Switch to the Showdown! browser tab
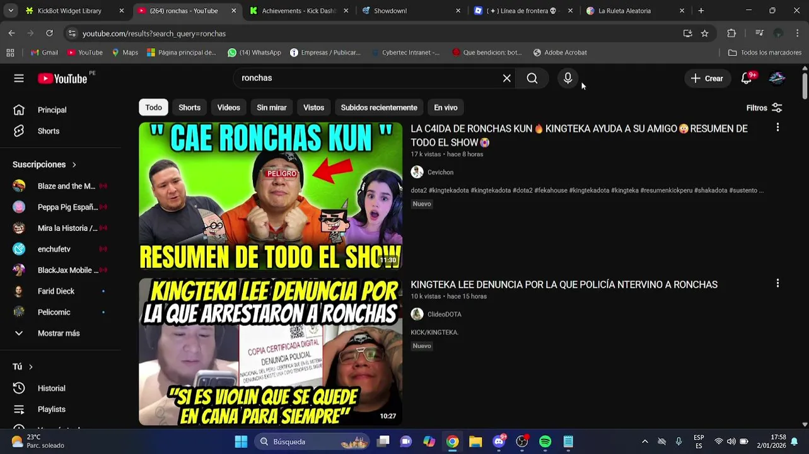The width and height of the screenshot is (809, 454). [410, 11]
